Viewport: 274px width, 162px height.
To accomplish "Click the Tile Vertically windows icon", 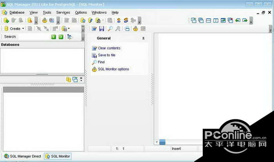I will [x=216, y=20].
